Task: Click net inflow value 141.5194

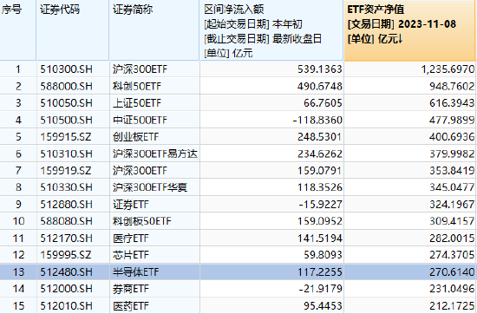Action: (320, 239)
